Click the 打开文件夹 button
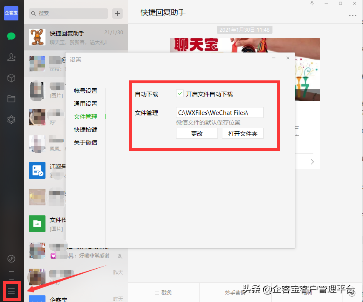 [x=242, y=134]
